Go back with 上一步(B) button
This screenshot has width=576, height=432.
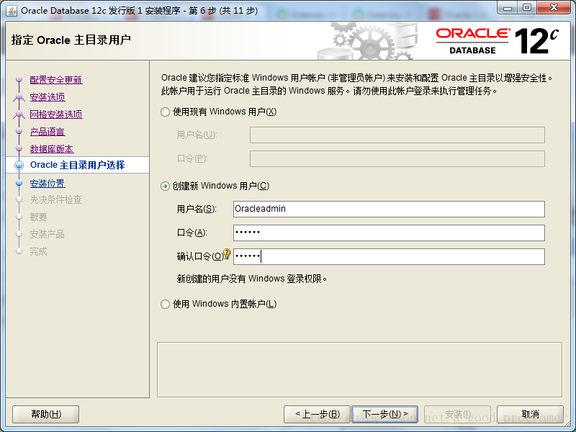318,415
